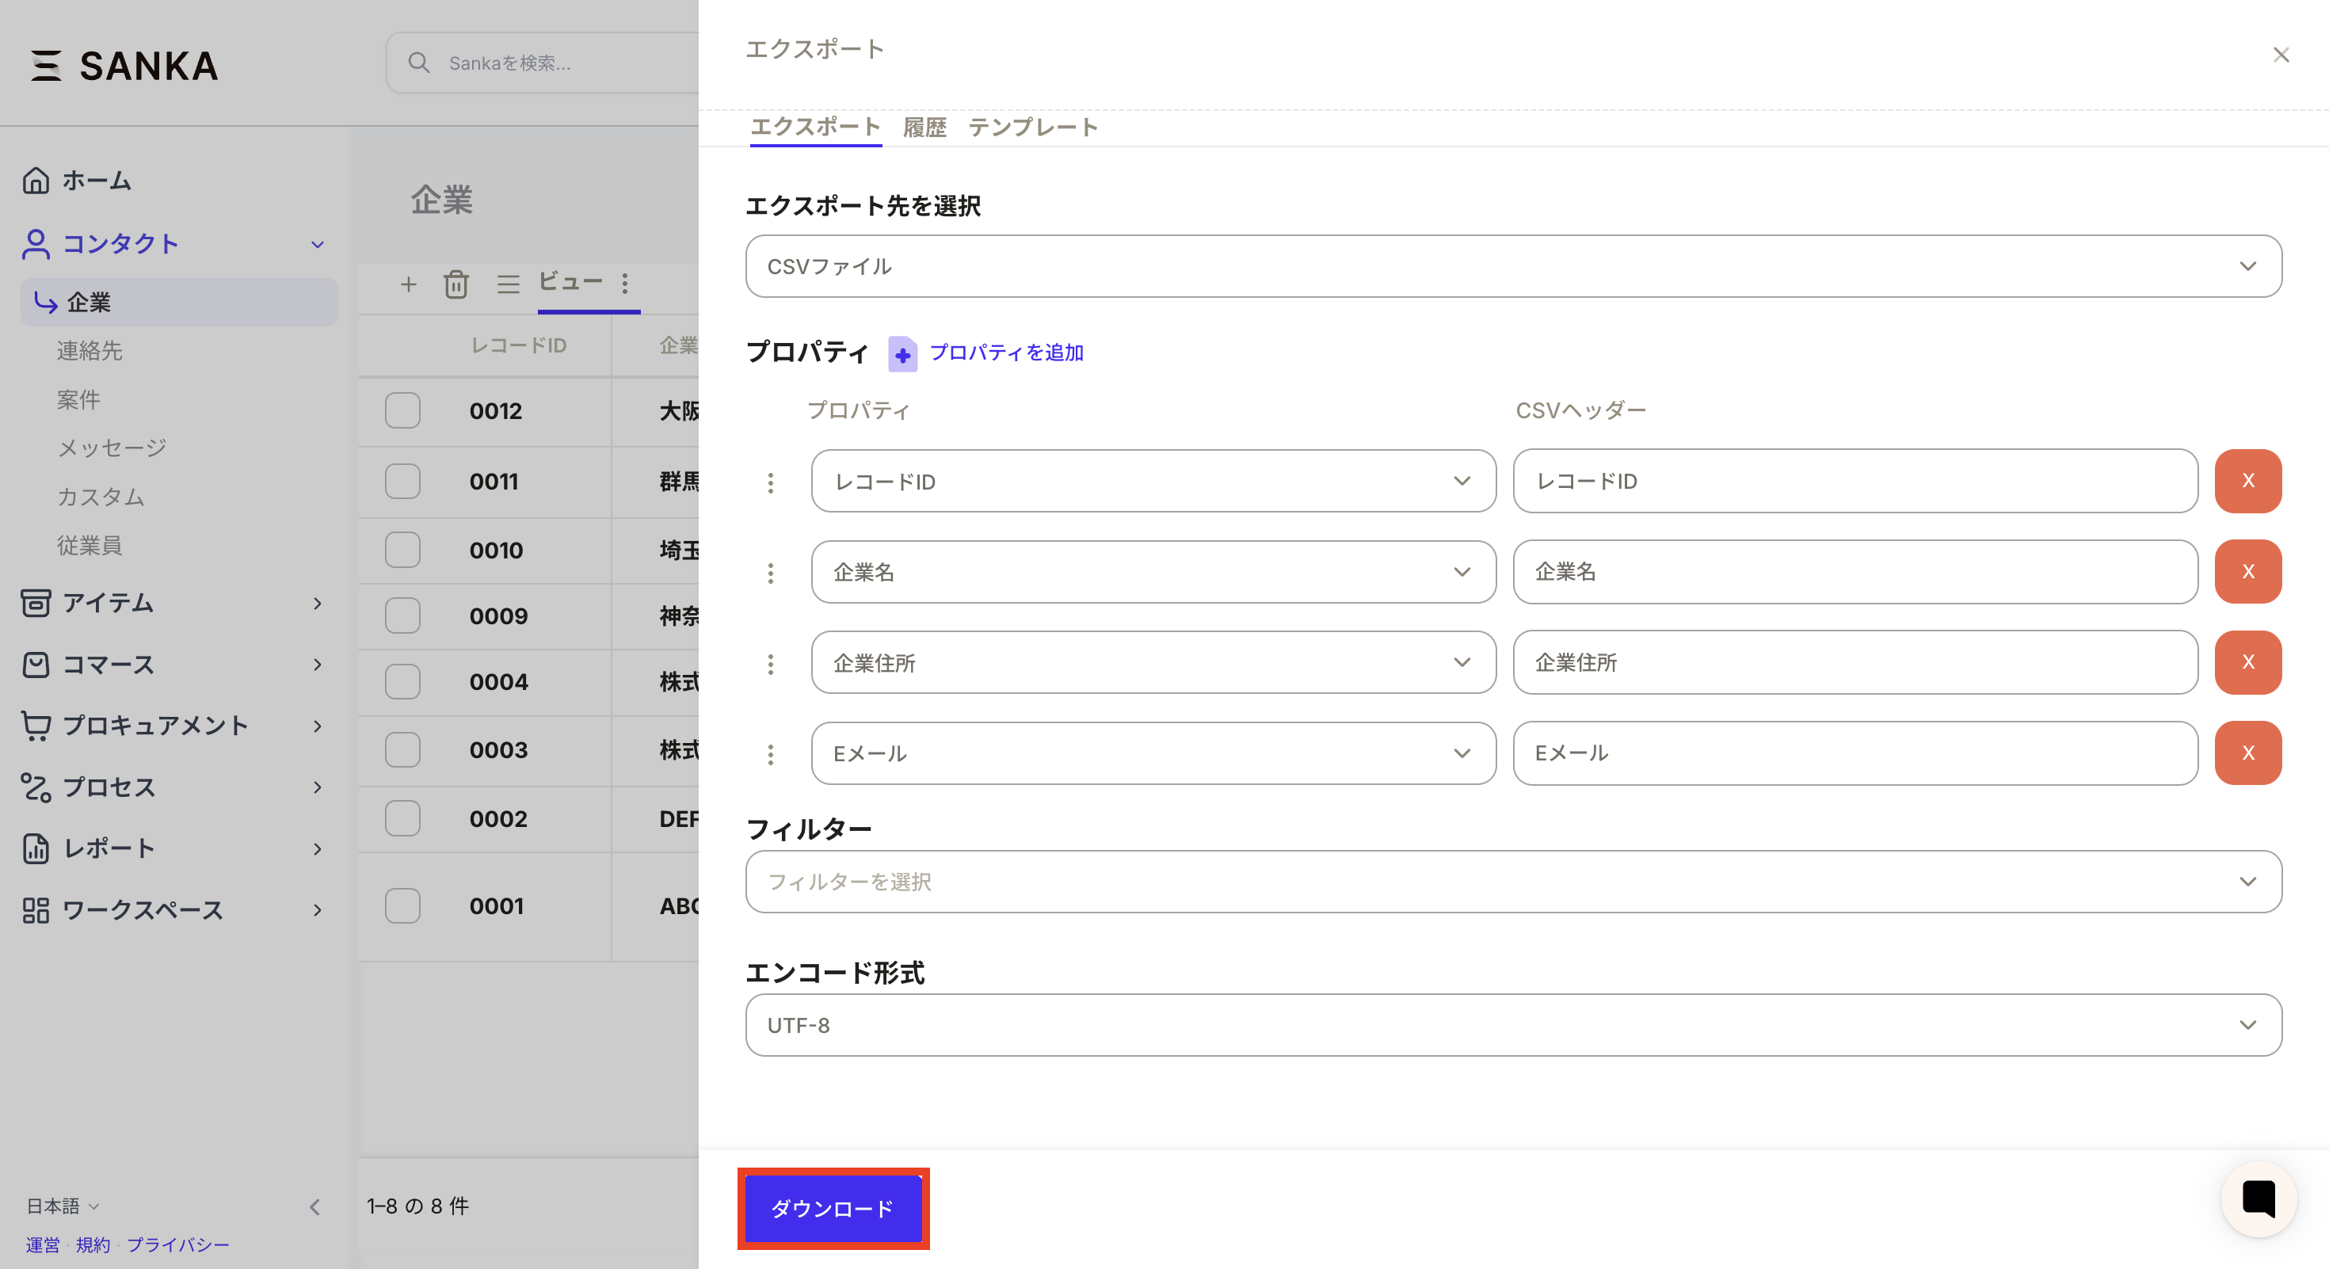The width and height of the screenshot is (2329, 1269).
Task: Collapse sidebar with the left chevron
Action: 314,1206
